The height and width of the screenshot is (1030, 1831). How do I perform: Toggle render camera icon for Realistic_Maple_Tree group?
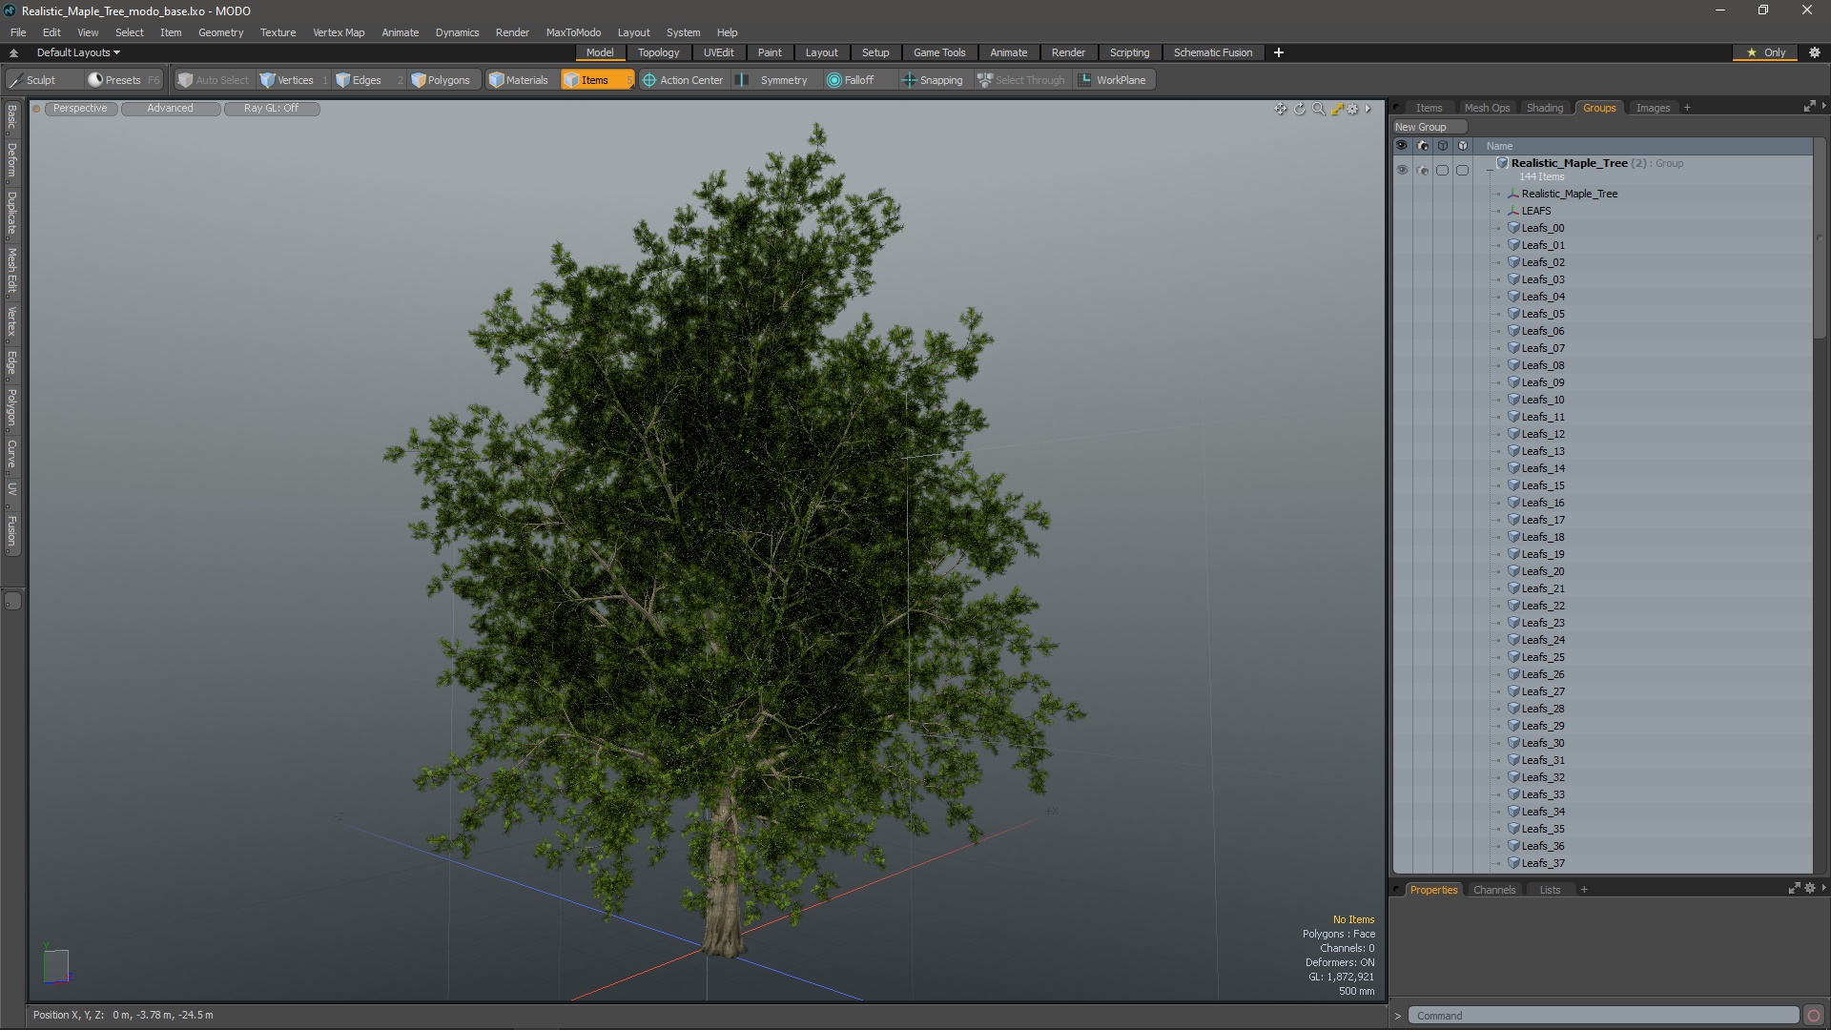pyautogui.click(x=1422, y=170)
